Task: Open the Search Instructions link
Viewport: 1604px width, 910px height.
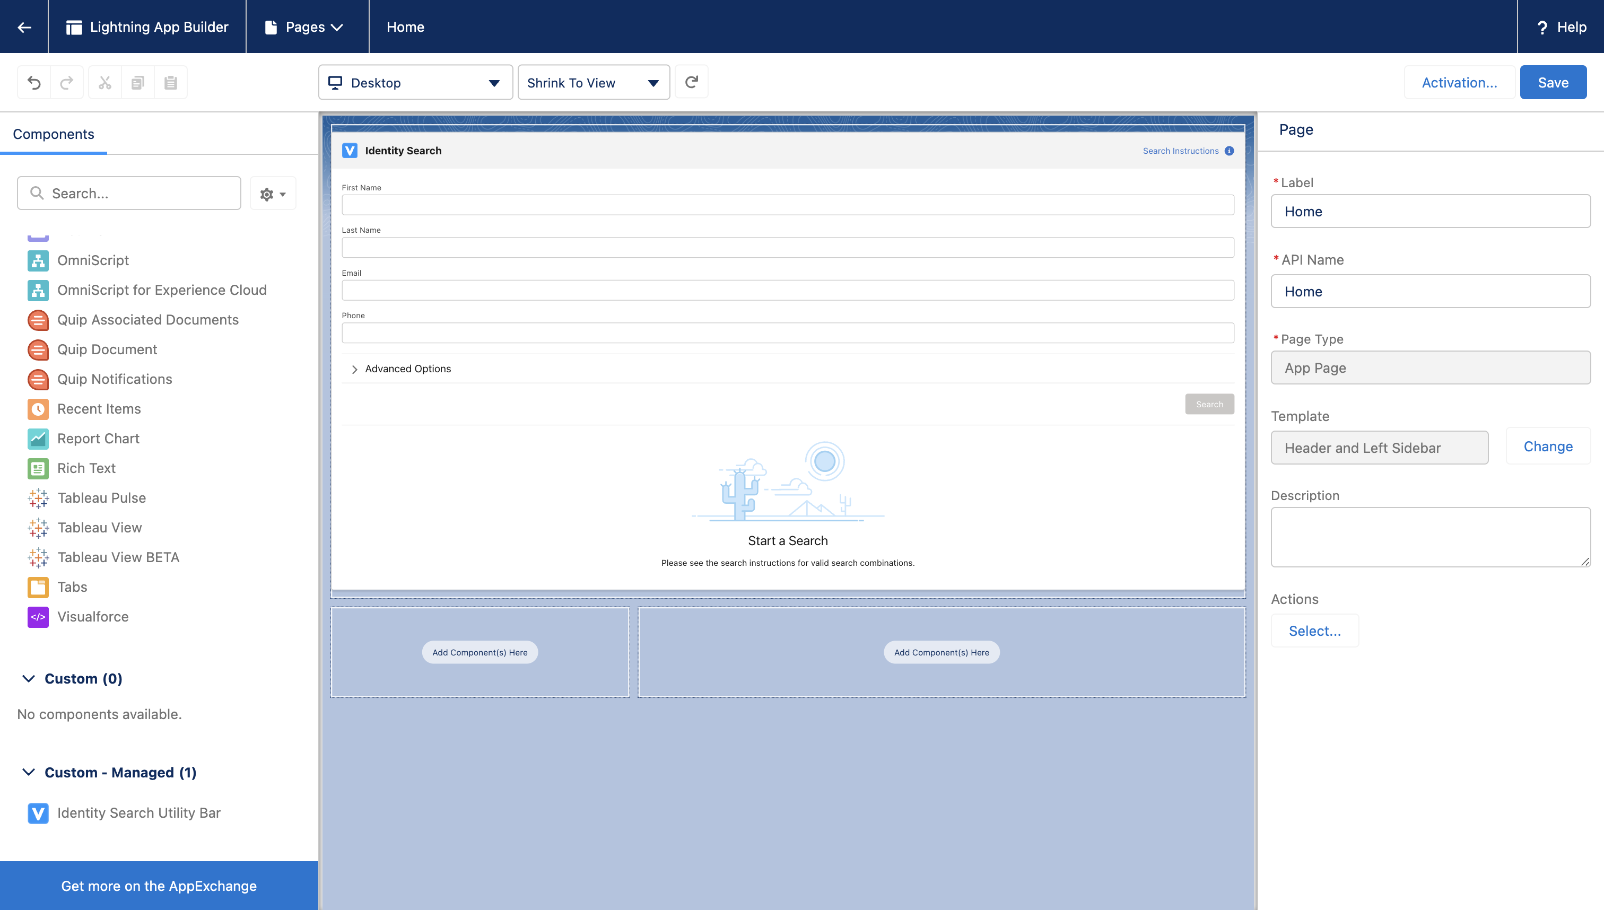Action: (1181, 151)
